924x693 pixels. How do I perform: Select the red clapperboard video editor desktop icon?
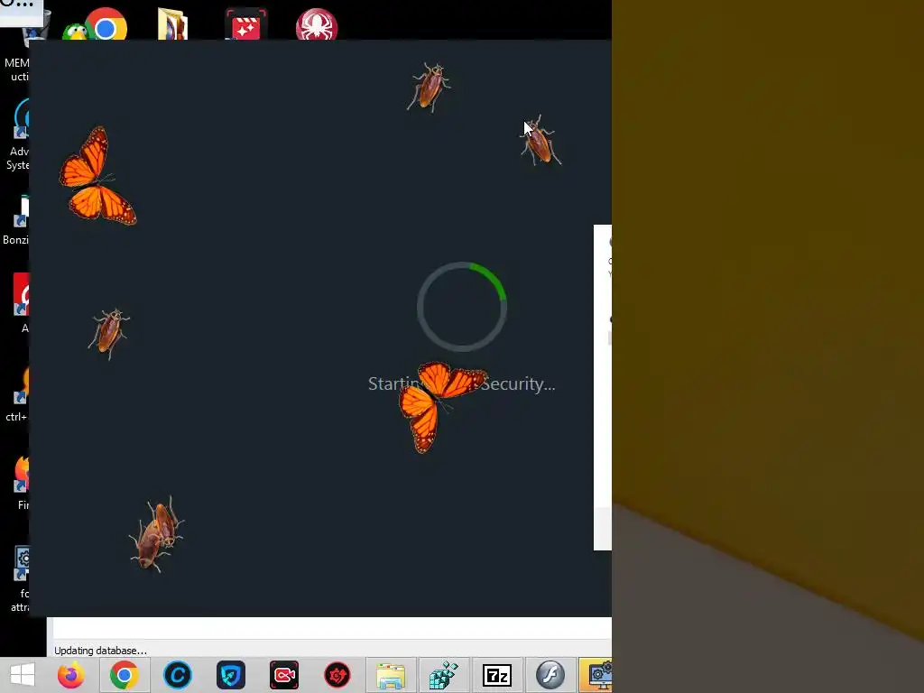(x=245, y=24)
